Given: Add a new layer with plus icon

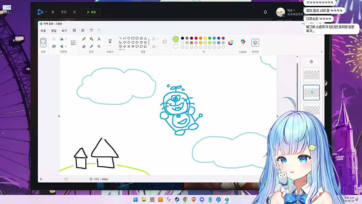Looking at the screenshot, I should coord(311,62).
